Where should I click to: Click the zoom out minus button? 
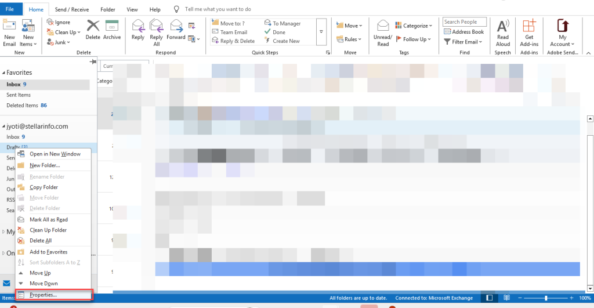(520, 298)
